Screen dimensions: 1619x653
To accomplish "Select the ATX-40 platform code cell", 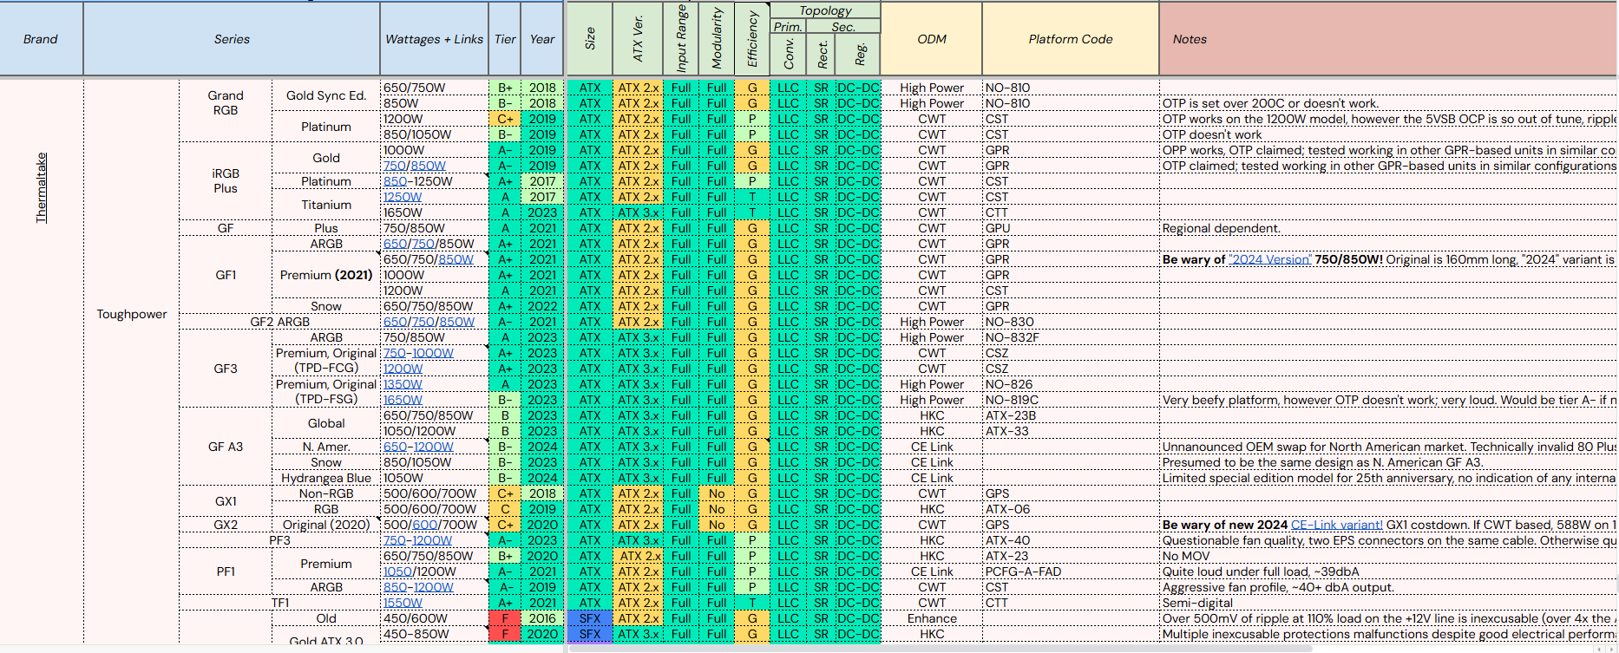I will [1071, 540].
